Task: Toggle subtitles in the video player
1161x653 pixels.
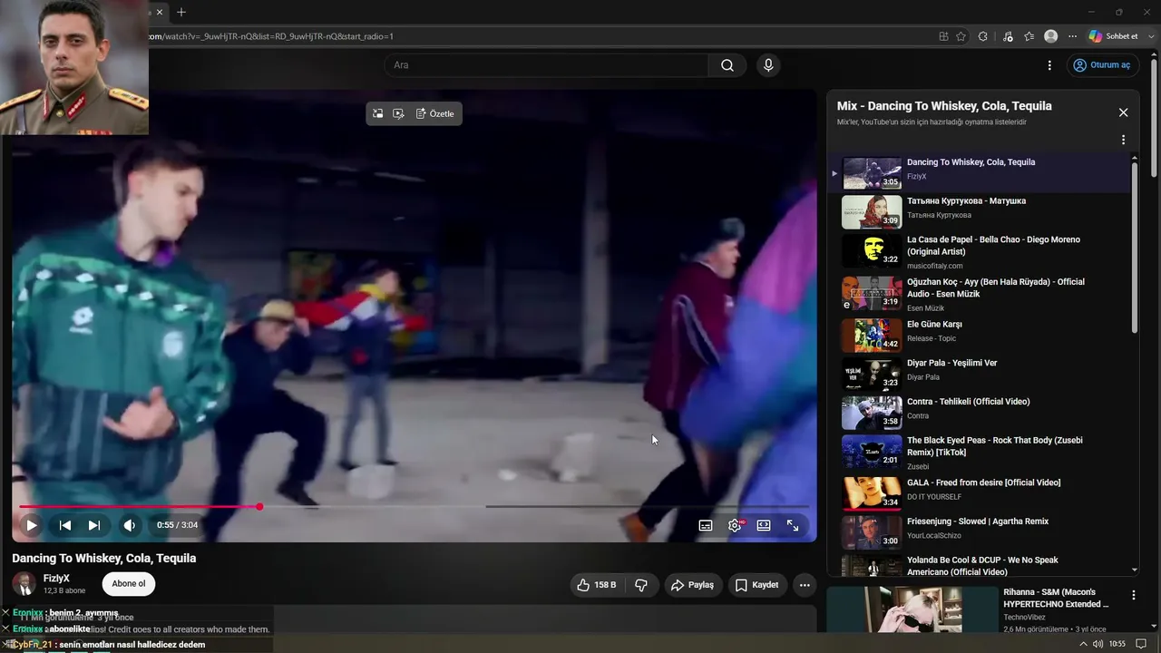Action: click(x=706, y=525)
